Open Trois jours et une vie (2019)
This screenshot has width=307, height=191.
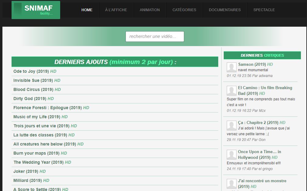[45, 126]
